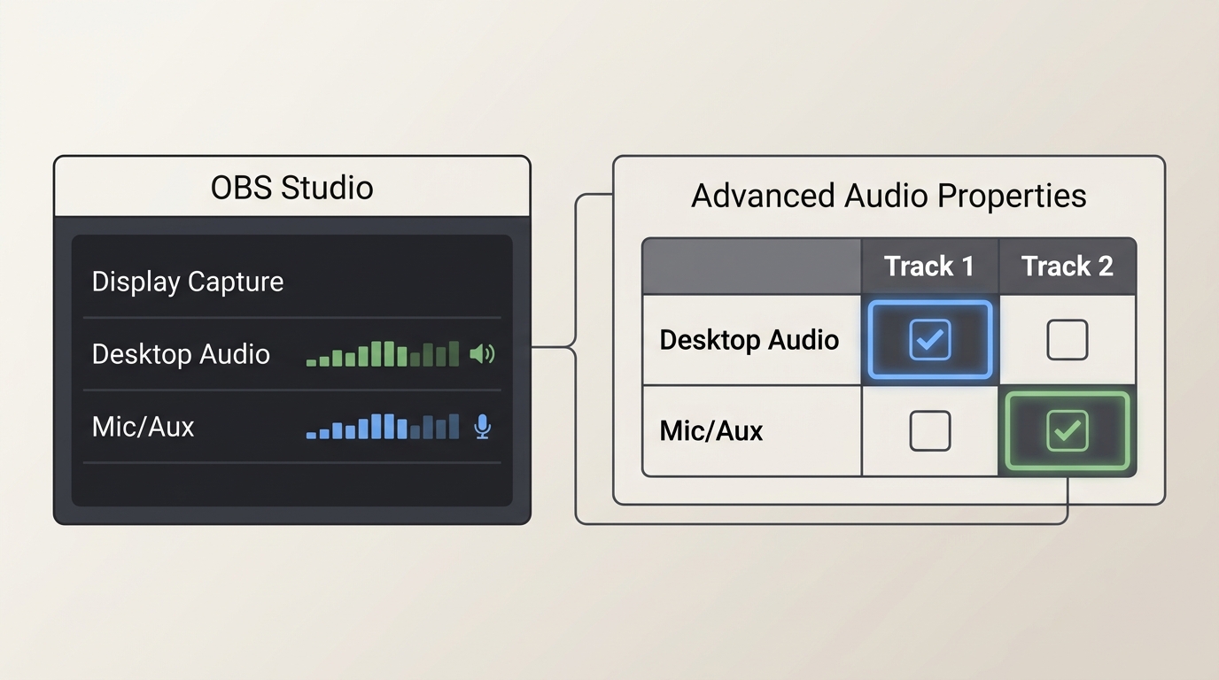Click the green Desktop Audio level meter
Screen dimensions: 1219x680
[383, 354]
